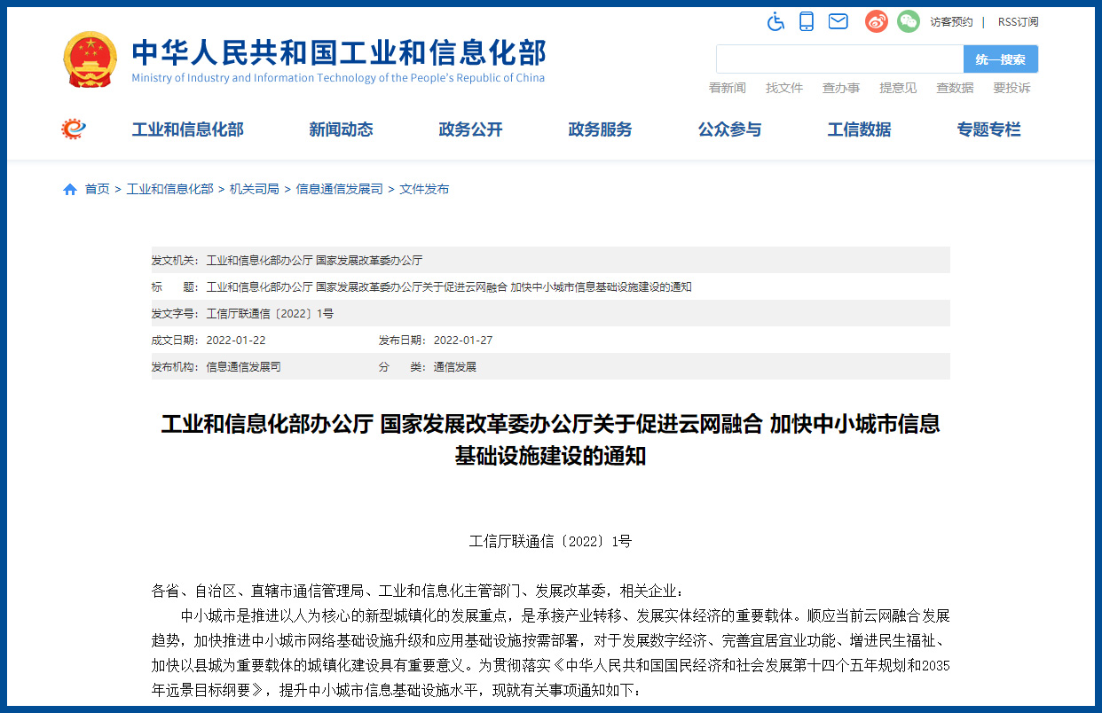The height and width of the screenshot is (713, 1102).
Task: Go to the 公众参与 section
Action: [729, 129]
